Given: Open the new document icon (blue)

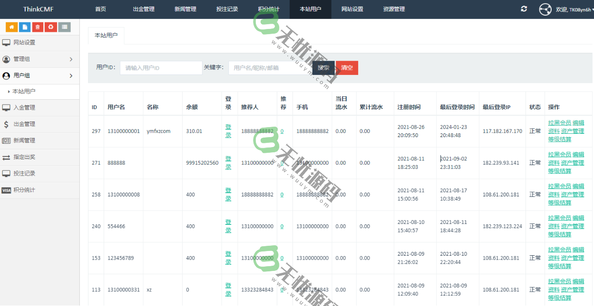Looking at the screenshot, I should pos(25,27).
